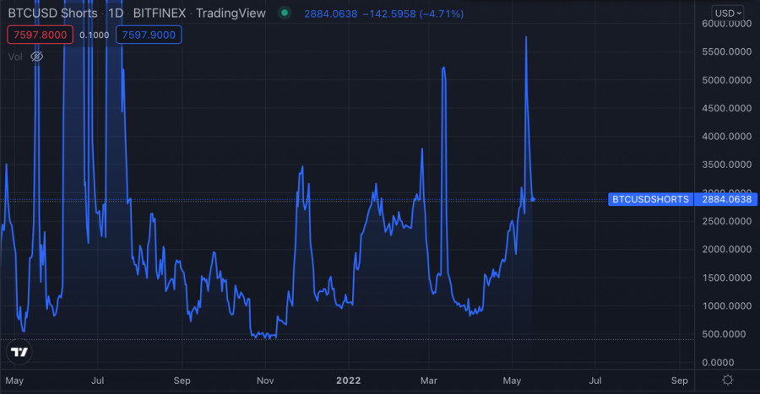Image resolution: width=760 pixels, height=394 pixels.
Task: Open chart settings gear icon
Action: (728, 380)
